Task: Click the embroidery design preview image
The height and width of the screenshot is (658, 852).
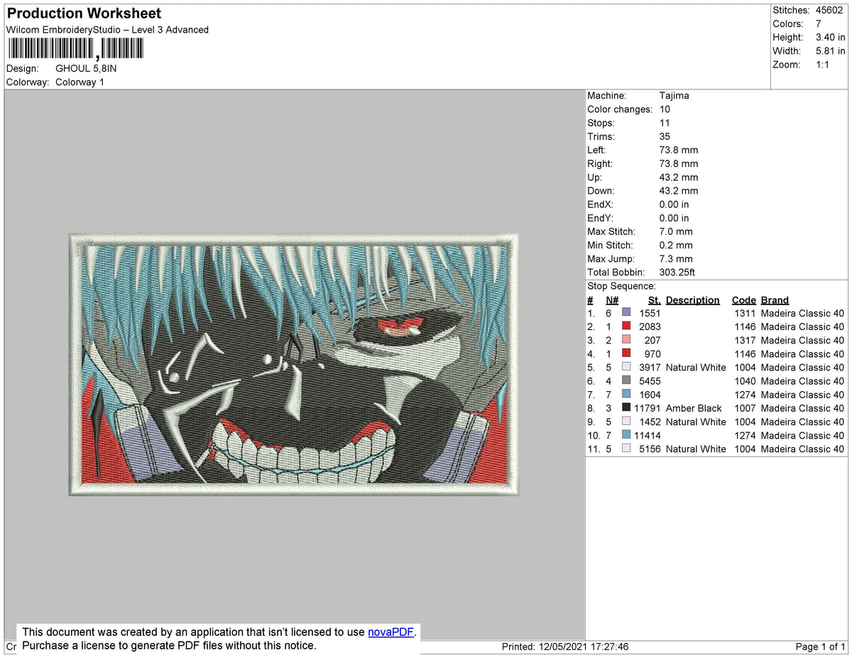Action: pos(294,364)
